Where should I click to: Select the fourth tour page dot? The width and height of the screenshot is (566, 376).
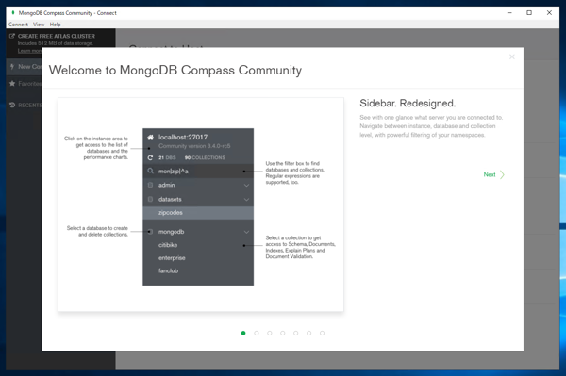click(283, 333)
